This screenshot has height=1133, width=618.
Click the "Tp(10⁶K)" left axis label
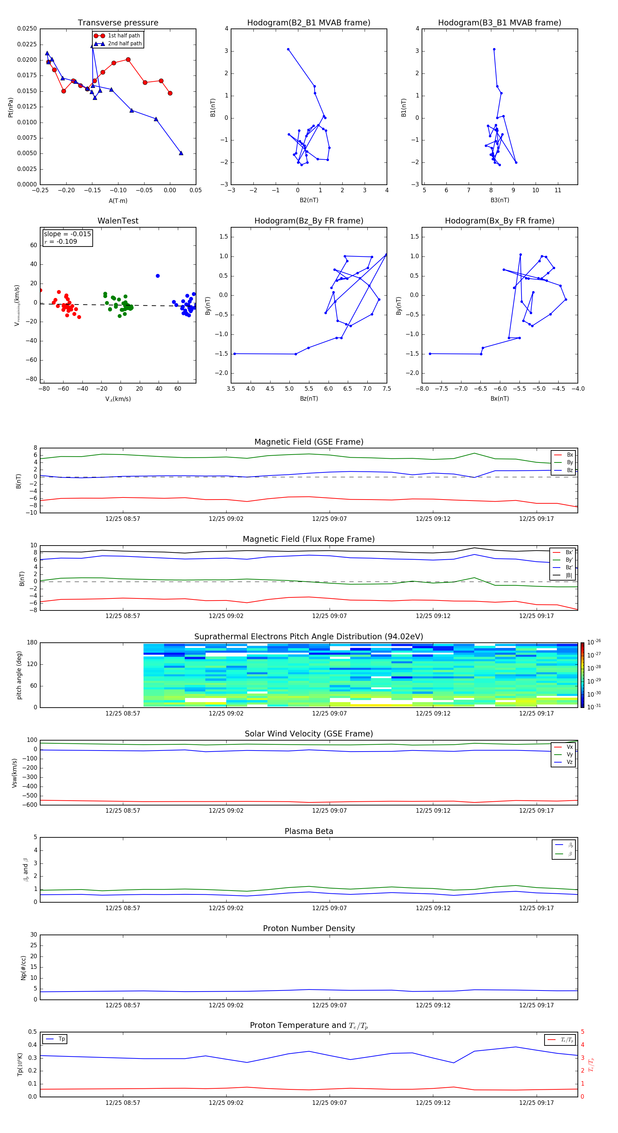20,1064
